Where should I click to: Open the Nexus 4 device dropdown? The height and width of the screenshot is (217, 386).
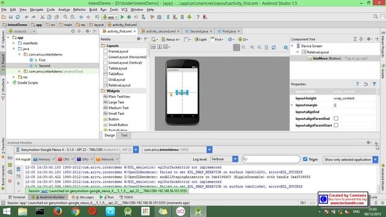(x=171, y=39)
